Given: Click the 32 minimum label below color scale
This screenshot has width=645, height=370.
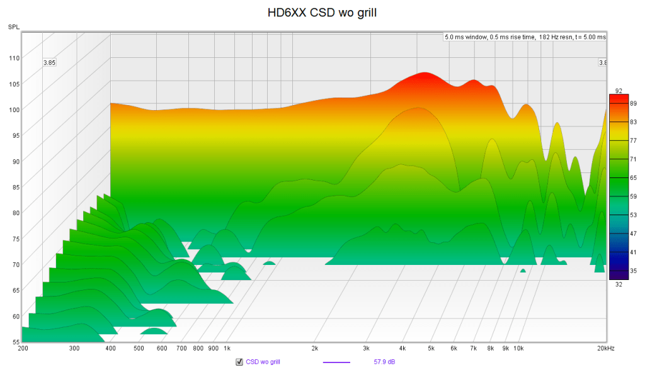Looking at the screenshot, I should 619,284.
